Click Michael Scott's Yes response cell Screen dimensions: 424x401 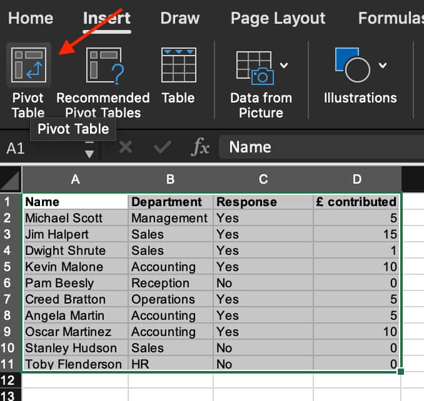263,218
